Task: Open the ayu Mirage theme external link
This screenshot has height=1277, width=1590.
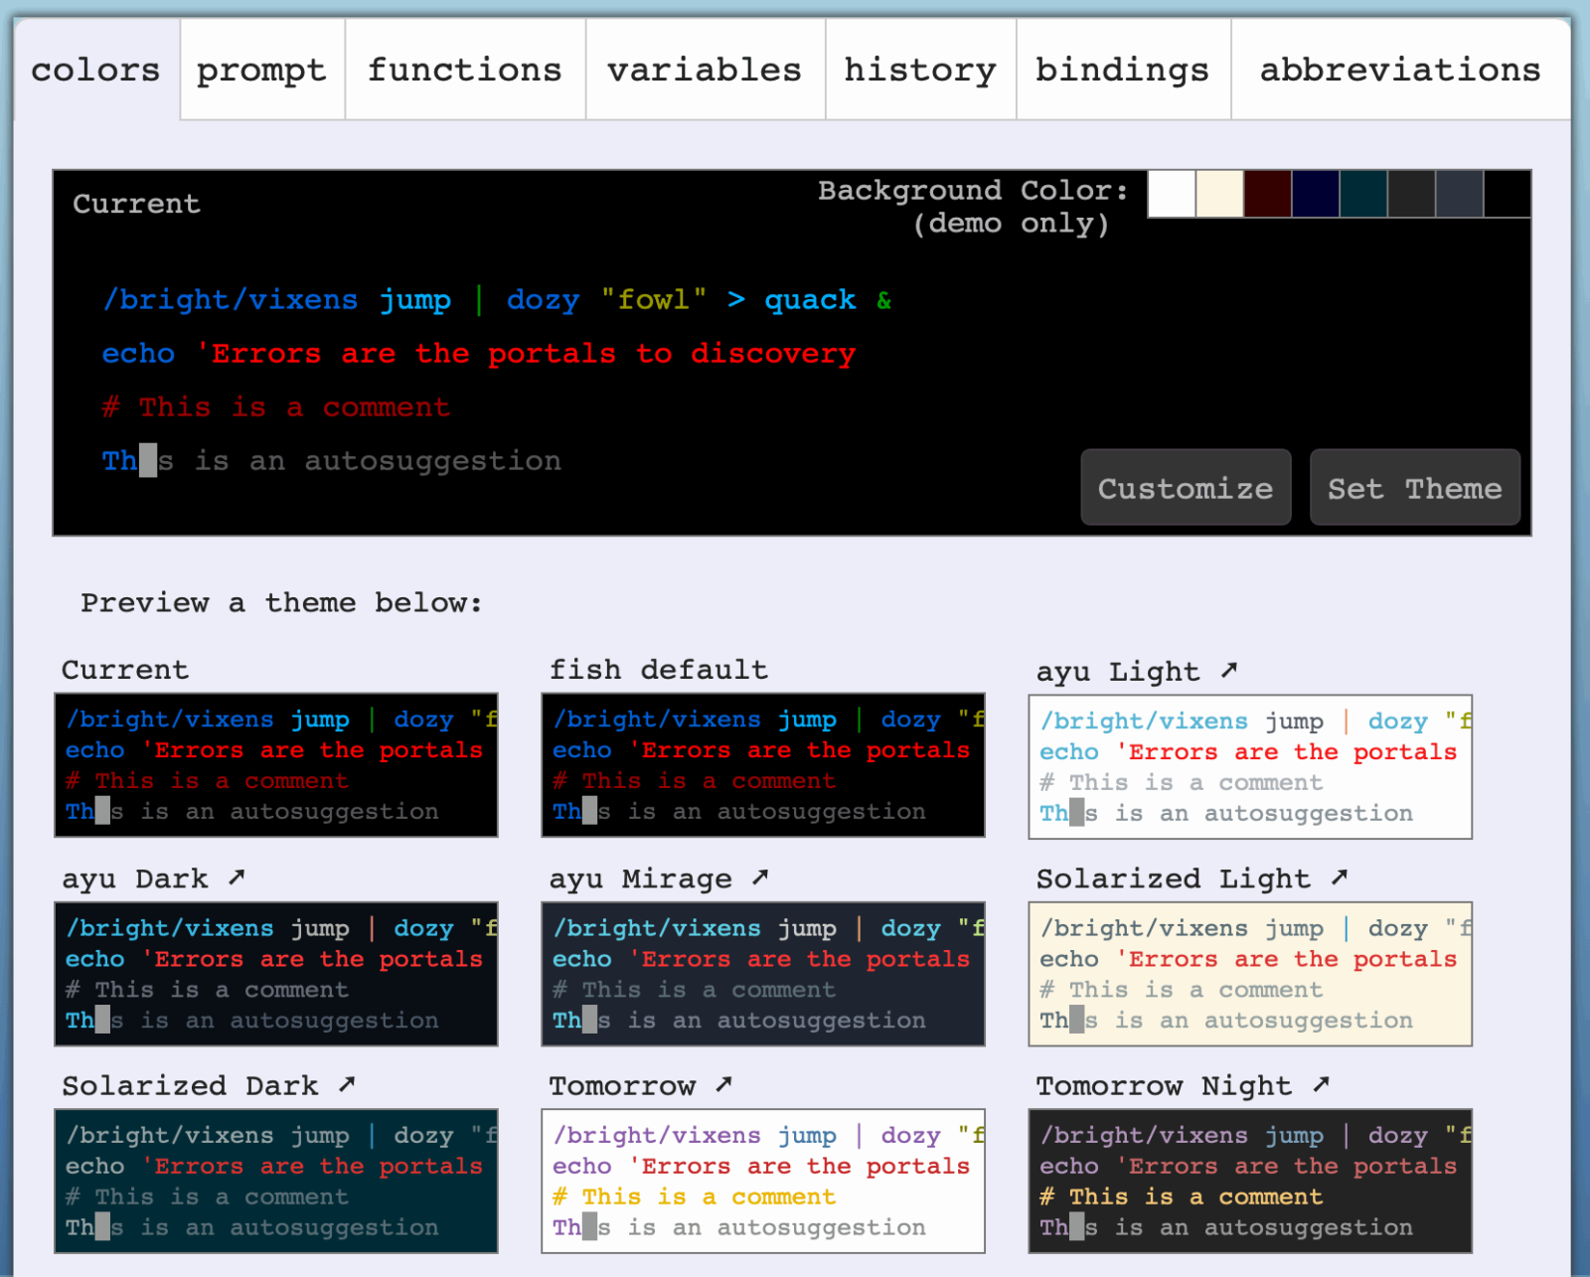Action: (761, 878)
